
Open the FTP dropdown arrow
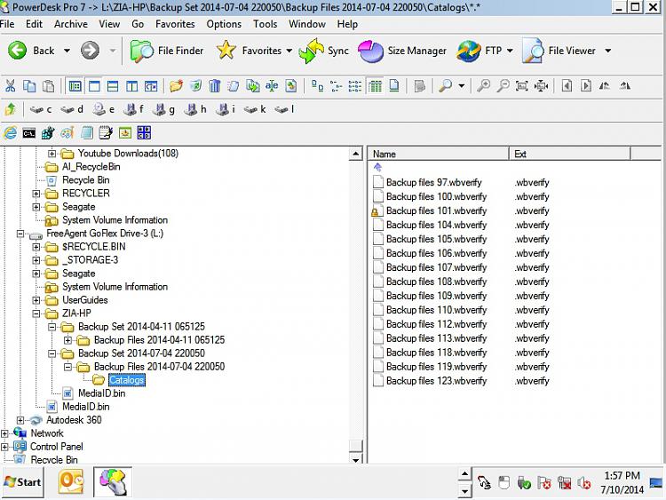(x=510, y=51)
